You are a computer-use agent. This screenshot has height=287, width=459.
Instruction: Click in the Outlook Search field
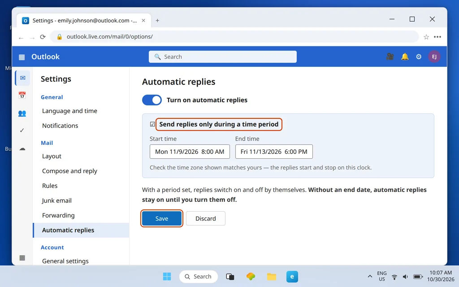223,57
